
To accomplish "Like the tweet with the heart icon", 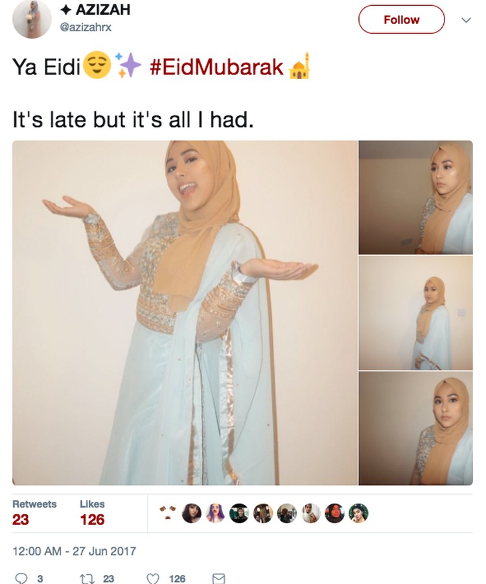I will (153, 578).
